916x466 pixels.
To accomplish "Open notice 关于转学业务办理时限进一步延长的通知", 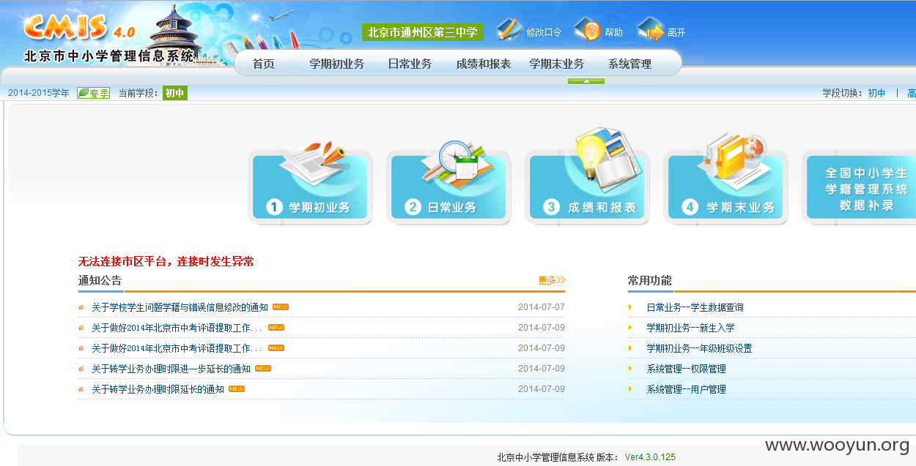I will coord(171,369).
